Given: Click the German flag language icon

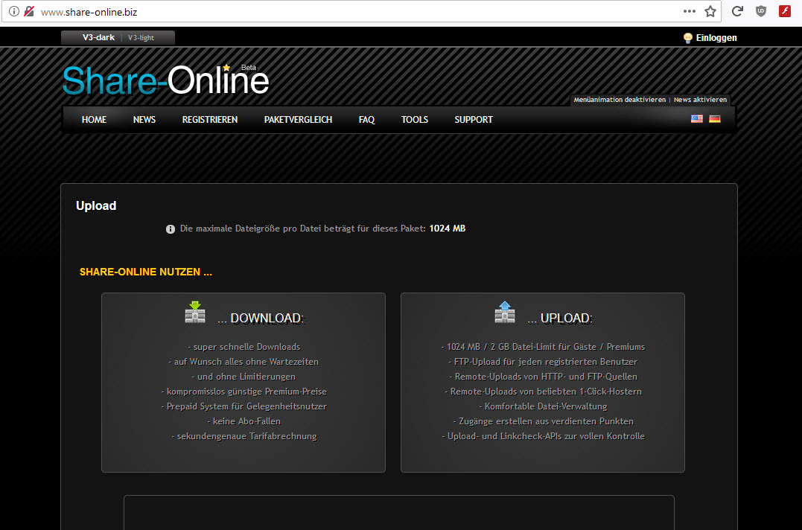Looking at the screenshot, I should [x=715, y=119].
